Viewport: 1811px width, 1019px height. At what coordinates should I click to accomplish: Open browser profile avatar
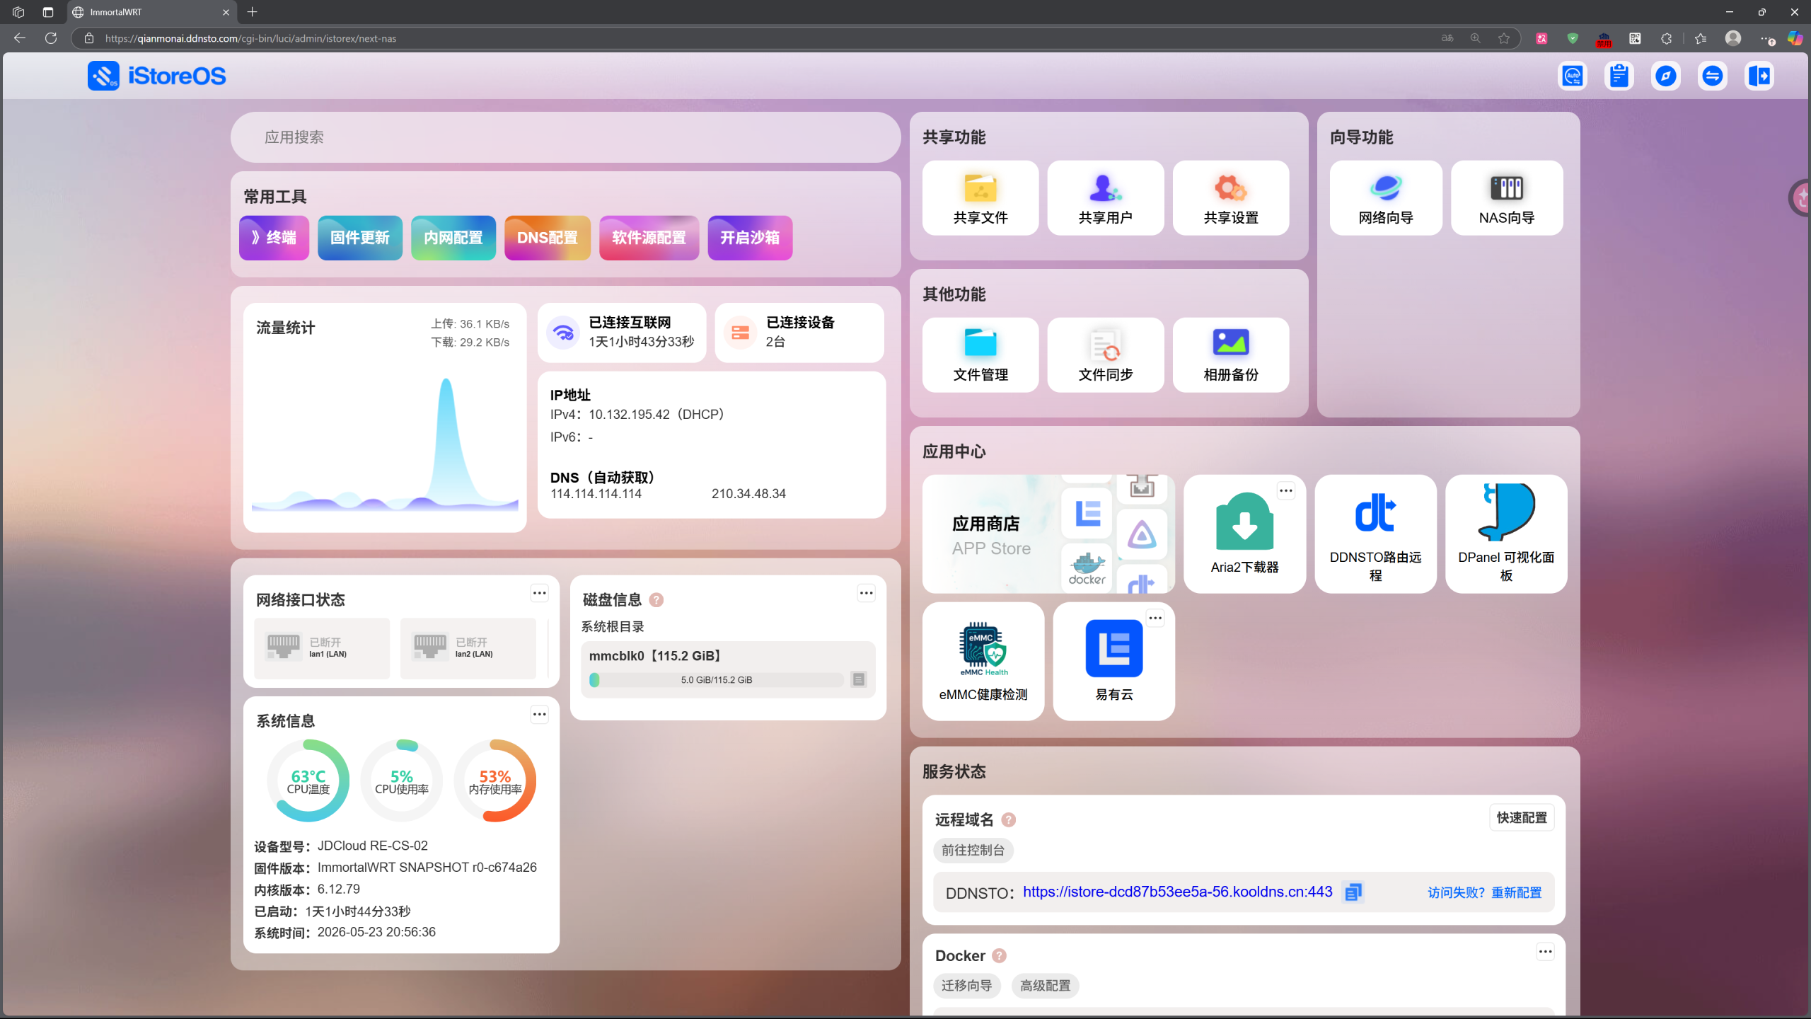tap(1732, 38)
